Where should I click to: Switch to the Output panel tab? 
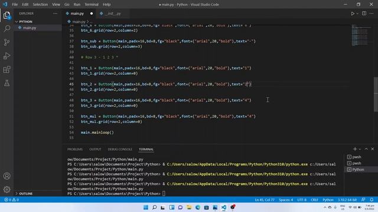point(95,149)
